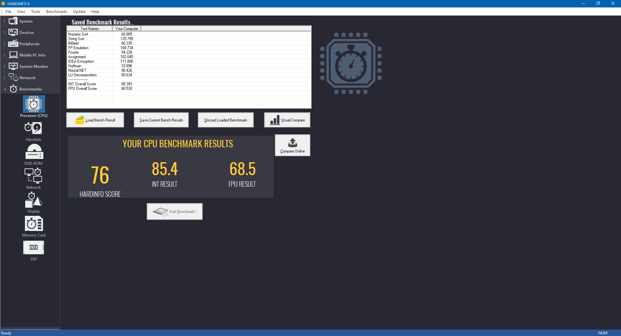Image resolution: width=621 pixels, height=336 pixels.
Task: Select the Bitfield row
Action: coord(189,43)
